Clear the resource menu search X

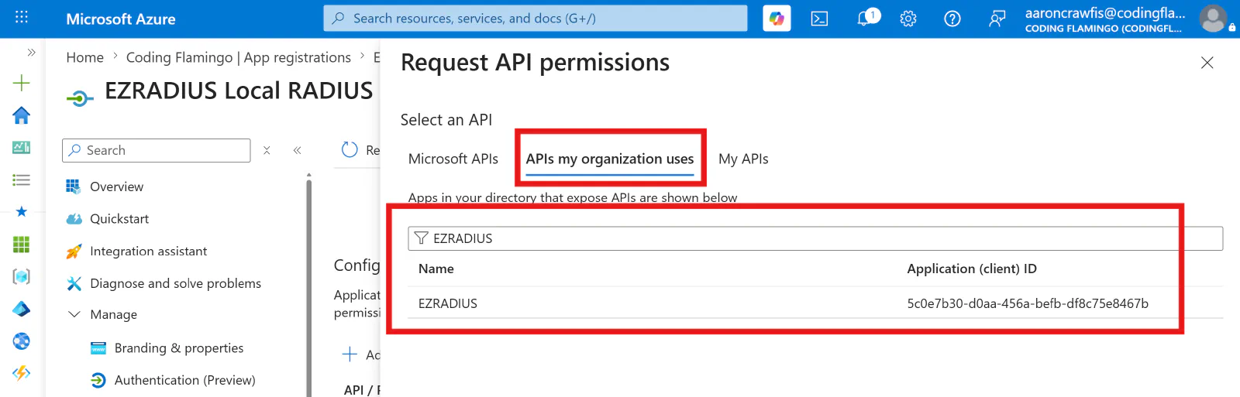(x=267, y=150)
